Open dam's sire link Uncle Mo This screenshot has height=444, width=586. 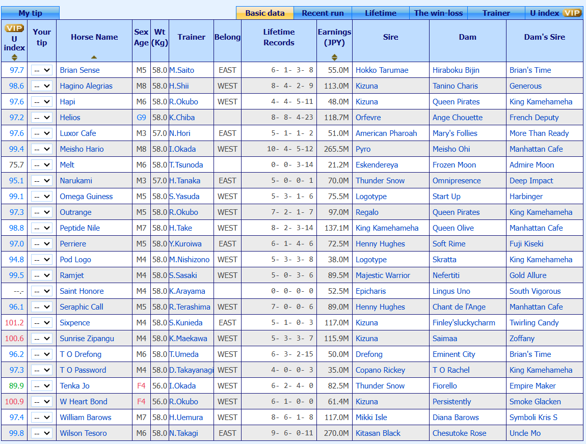point(525,433)
